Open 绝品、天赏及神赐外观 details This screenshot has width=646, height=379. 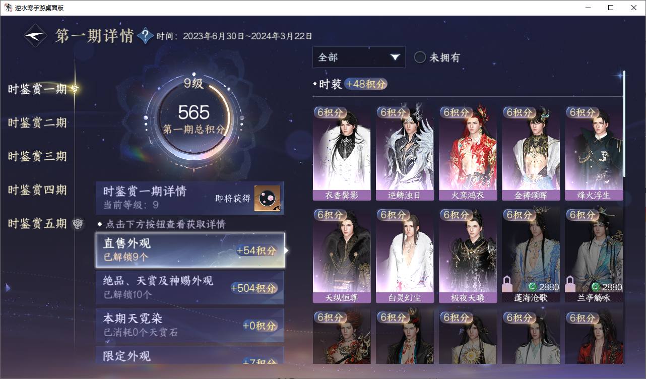point(190,287)
